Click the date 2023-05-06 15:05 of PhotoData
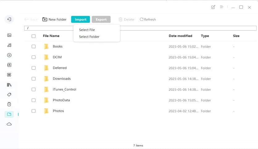258x149 pixels. click(x=183, y=100)
